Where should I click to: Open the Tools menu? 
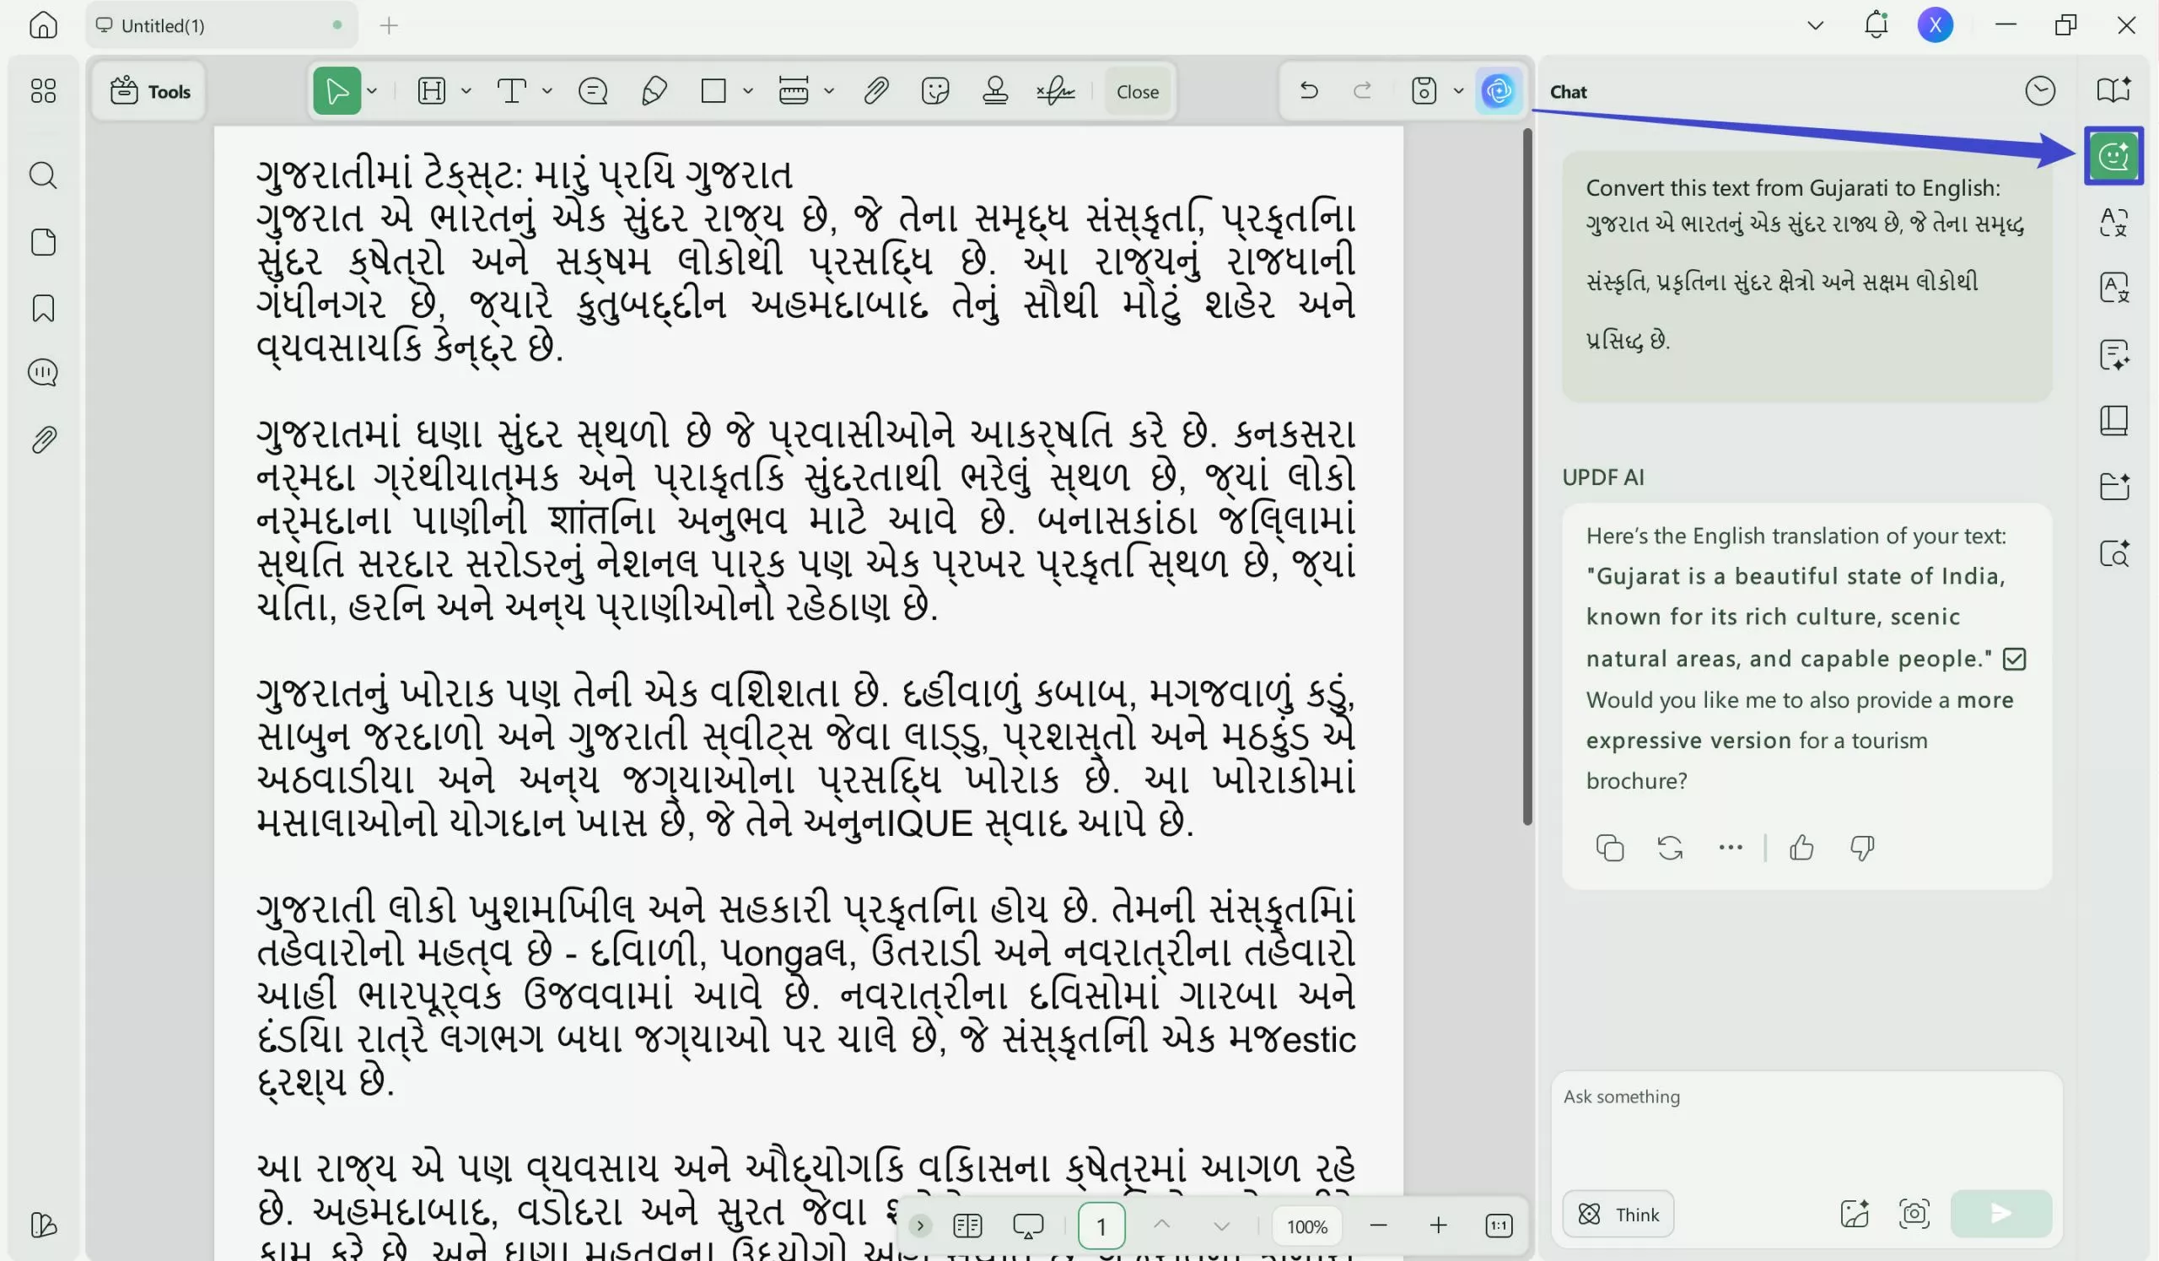pos(148,91)
